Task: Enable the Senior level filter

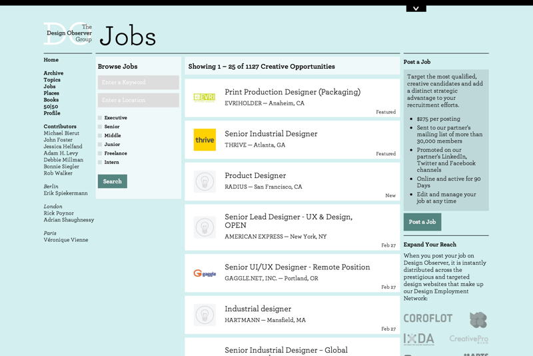Action: (100, 127)
